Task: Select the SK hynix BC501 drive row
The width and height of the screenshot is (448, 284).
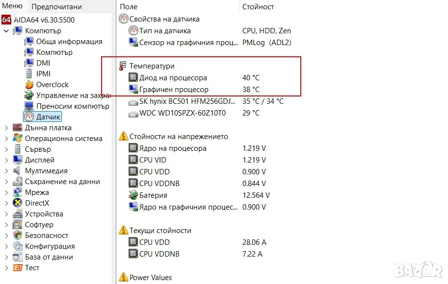Action: coord(206,101)
